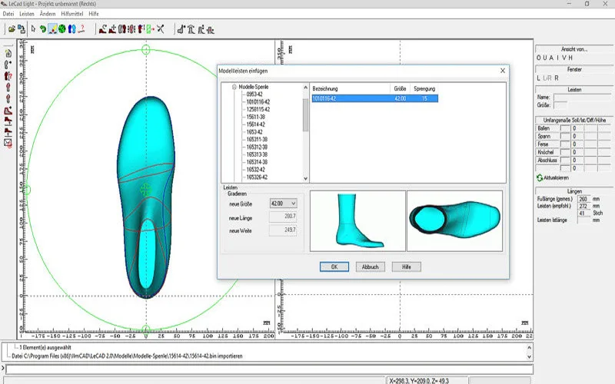
Task: Switch to view I under Ansicht von
Action: click(558, 58)
